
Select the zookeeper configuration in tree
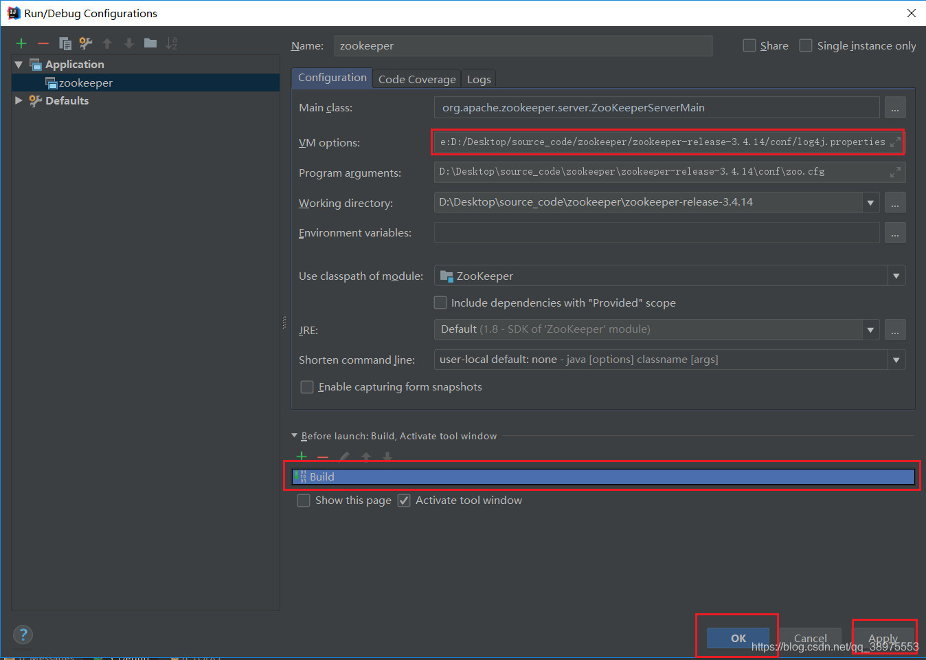(146, 82)
